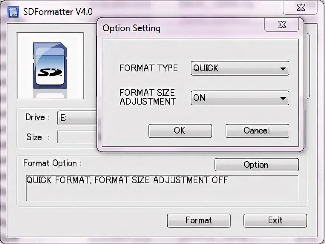Click the Option Setting dialog title
325x244 pixels.
[x=131, y=28]
